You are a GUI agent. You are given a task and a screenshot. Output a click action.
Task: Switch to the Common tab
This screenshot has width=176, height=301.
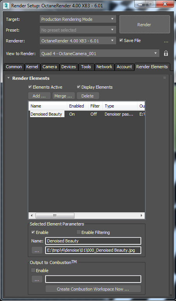[x=14, y=67]
